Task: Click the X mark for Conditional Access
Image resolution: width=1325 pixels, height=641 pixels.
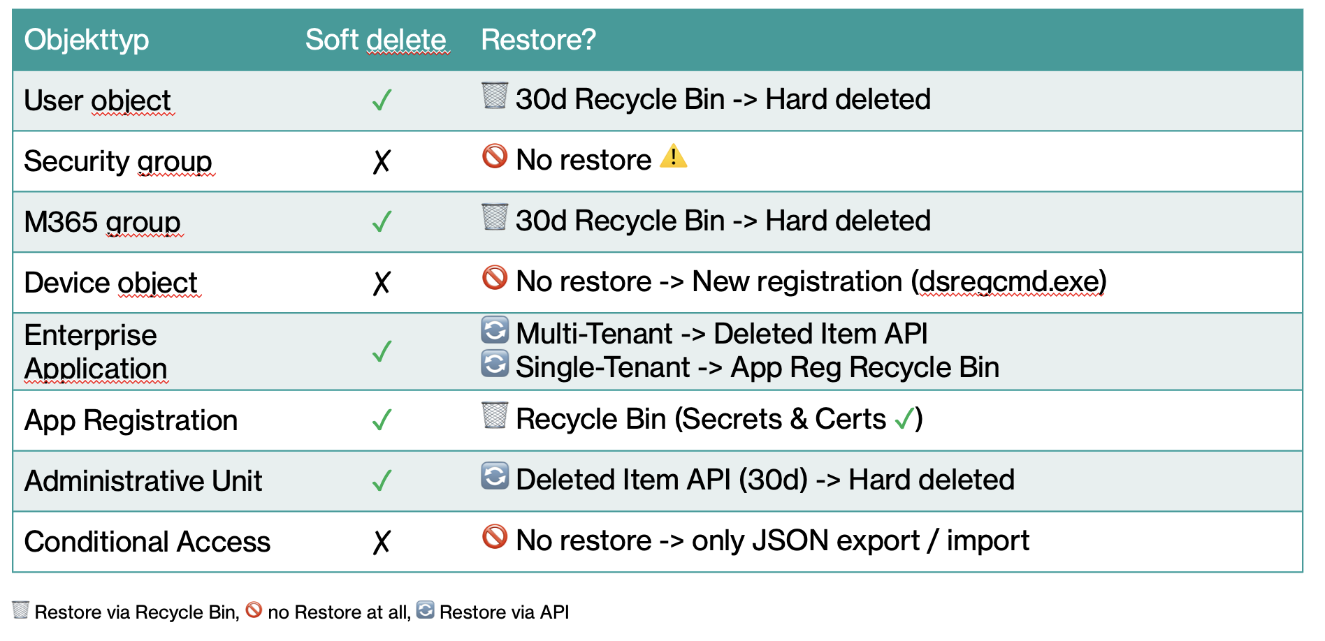Action: click(x=382, y=542)
